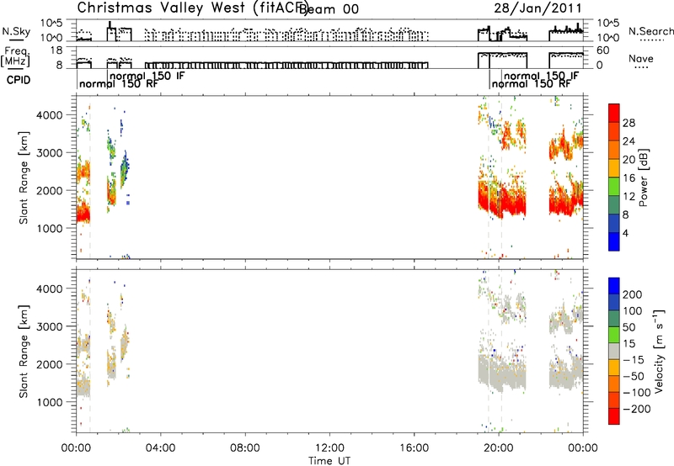
Task: Click "Slant Range [km]" label of power panel
Action: click(24, 177)
